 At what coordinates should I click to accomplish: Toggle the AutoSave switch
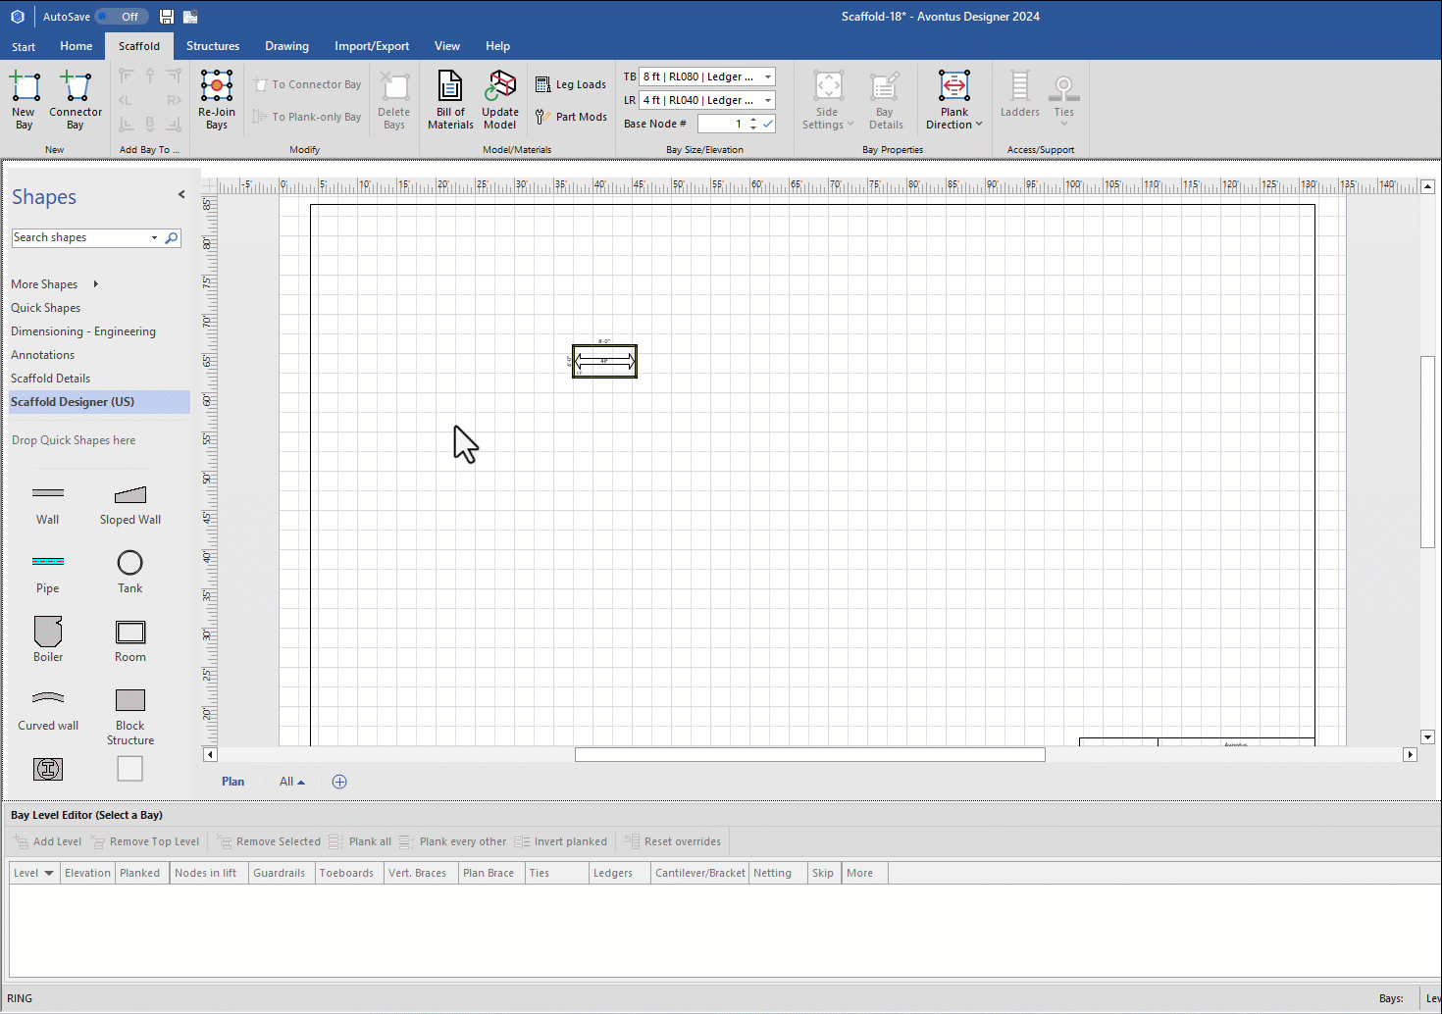click(x=122, y=17)
